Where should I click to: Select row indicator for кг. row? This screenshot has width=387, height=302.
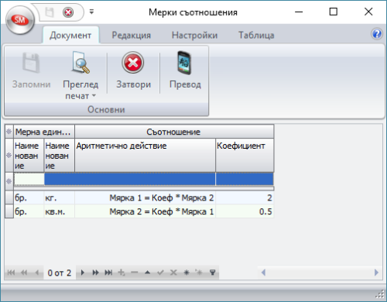click(x=9, y=197)
